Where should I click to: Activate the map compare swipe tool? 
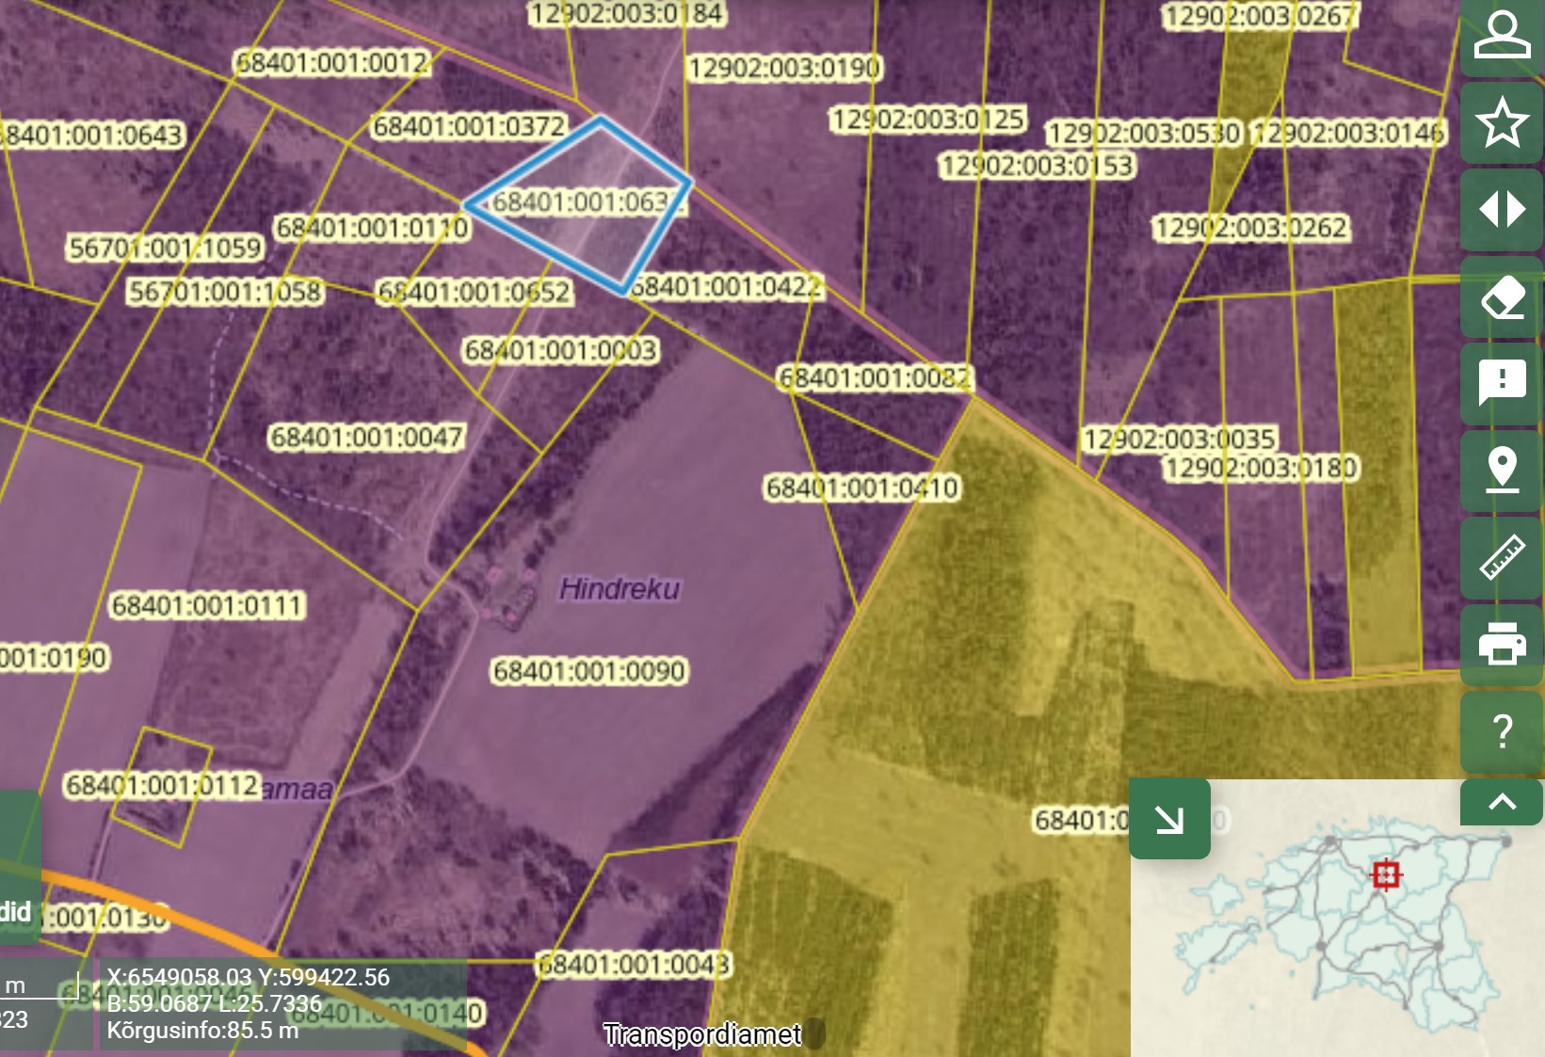click(1502, 209)
